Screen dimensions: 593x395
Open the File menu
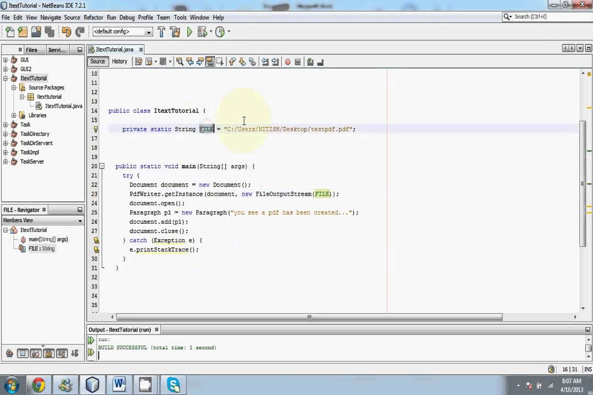pos(5,18)
